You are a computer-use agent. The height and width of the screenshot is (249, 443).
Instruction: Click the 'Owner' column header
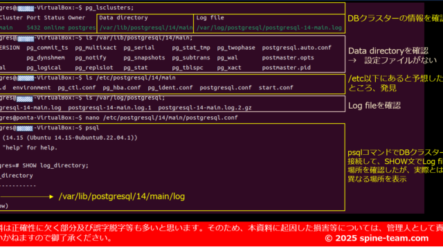77,17
